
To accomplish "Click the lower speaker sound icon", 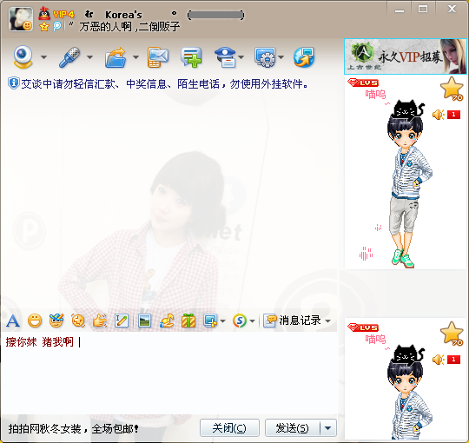I will pos(439,360).
